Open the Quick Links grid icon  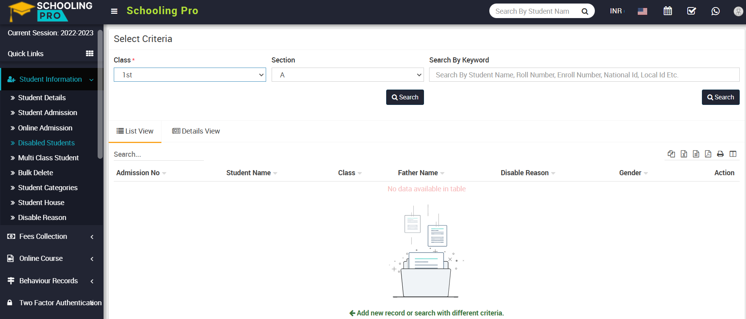click(x=90, y=53)
